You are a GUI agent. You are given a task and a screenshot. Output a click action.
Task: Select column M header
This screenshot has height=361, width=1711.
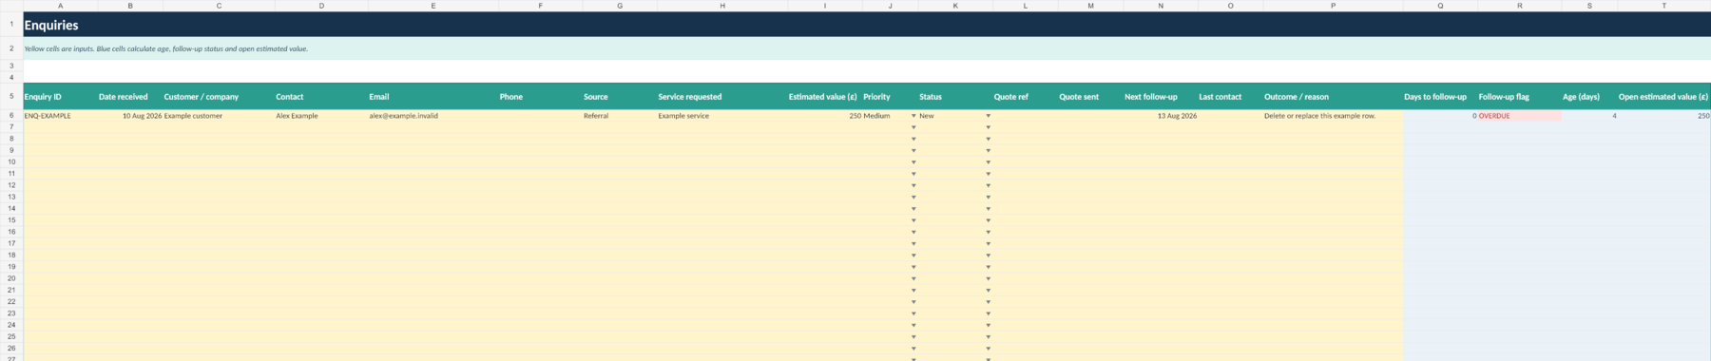click(x=1090, y=6)
